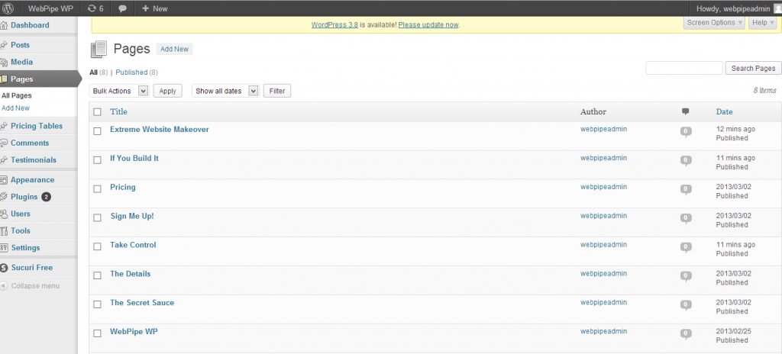
Task: Open the Bulk Actions dropdown
Action: [x=119, y=91]
